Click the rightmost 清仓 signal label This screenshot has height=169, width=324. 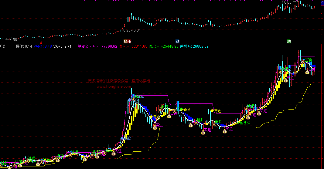click(x=218, y=110)
